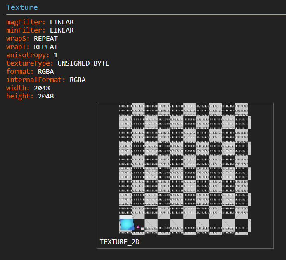Click the textureType property label
Viewport: 286px width, 260px height.
(x=30, y=63)
